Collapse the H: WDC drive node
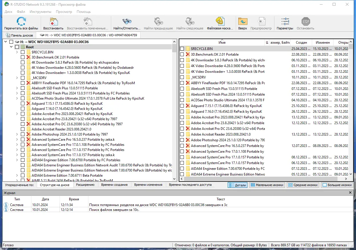The width and height of the screenshot is (356, 250). tap(6, 42)
